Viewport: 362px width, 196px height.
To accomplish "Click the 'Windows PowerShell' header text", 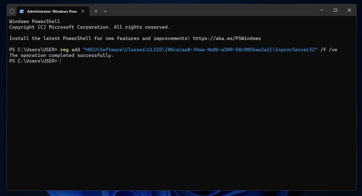I will coord(35,21).
